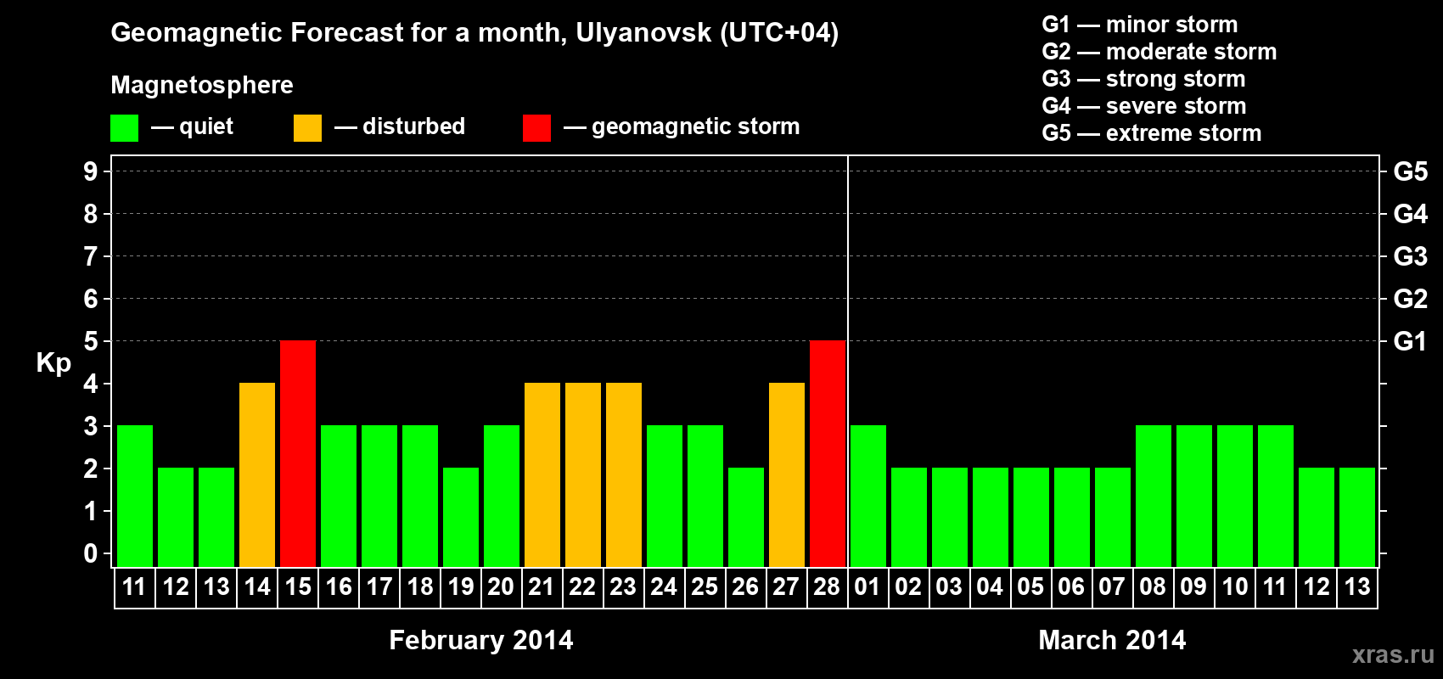Click the orange bar for February 21
The image size is (1443, 679).
[x=542, y=474]
